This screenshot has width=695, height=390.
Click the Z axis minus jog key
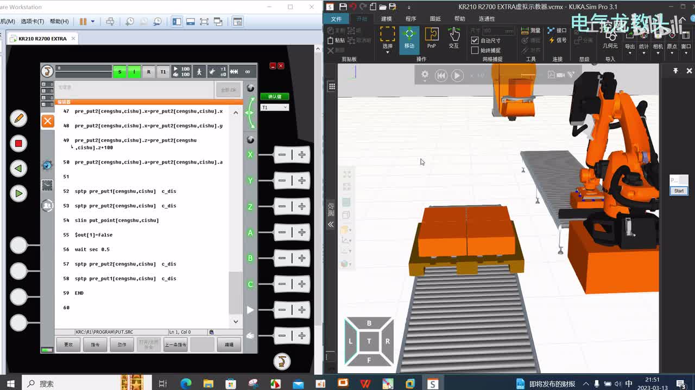pos(282,206)
